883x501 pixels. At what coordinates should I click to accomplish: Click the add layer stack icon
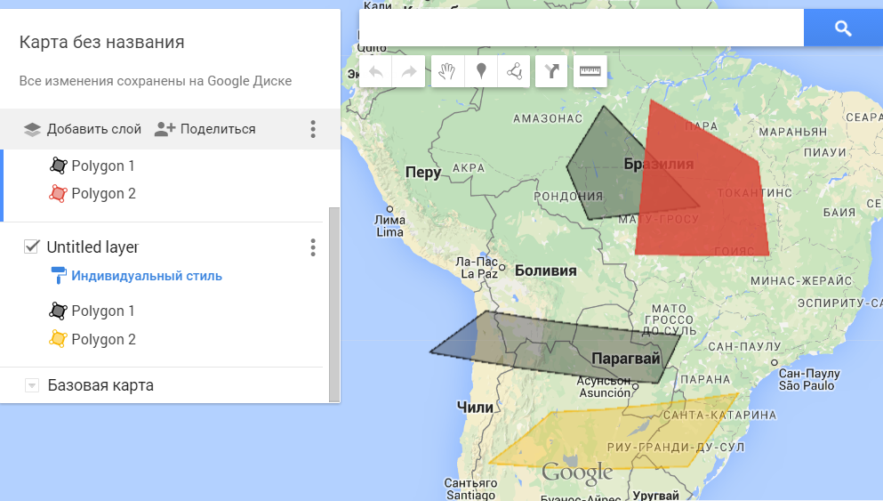32,129
